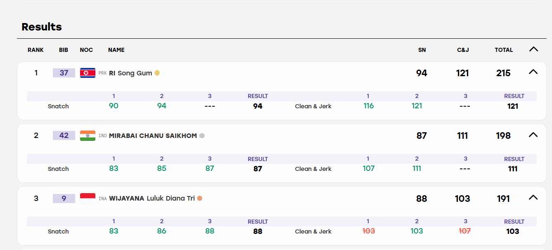
Task: Open athlete page for WIJAYANA Luluk Diana Tri
Action: pos(152,199)
